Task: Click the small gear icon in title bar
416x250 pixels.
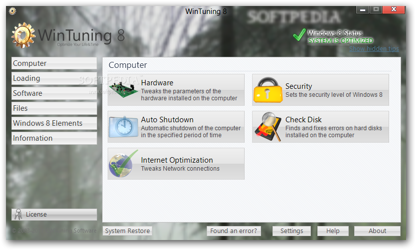Action: (x=12, y=11)
